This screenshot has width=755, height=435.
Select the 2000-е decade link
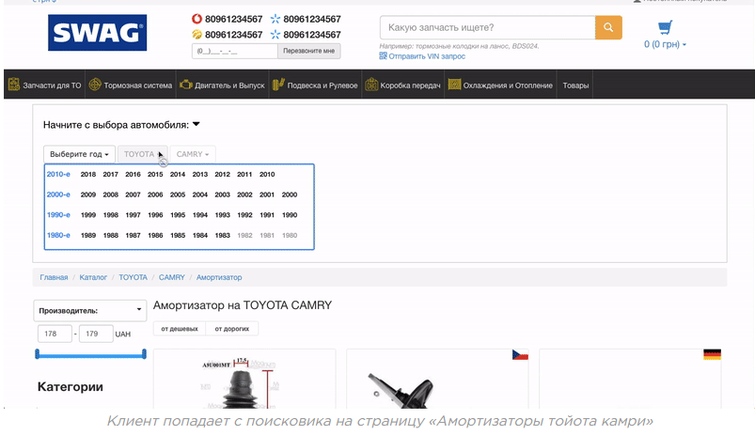pyautogui.click(x=58, y=194)
